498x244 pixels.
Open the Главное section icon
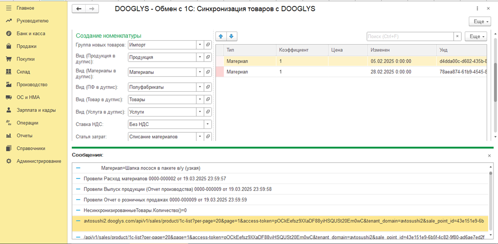9,8
